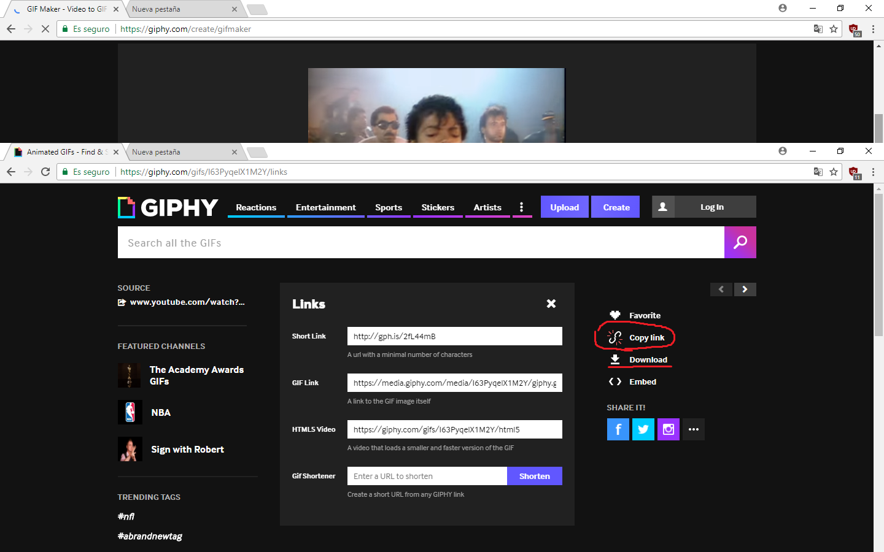The image size is (884, 552).
Task: Click the Embed code brackets icon
Action: point(615,381)
